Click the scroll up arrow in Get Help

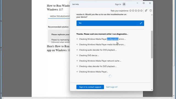click(152, 15)
